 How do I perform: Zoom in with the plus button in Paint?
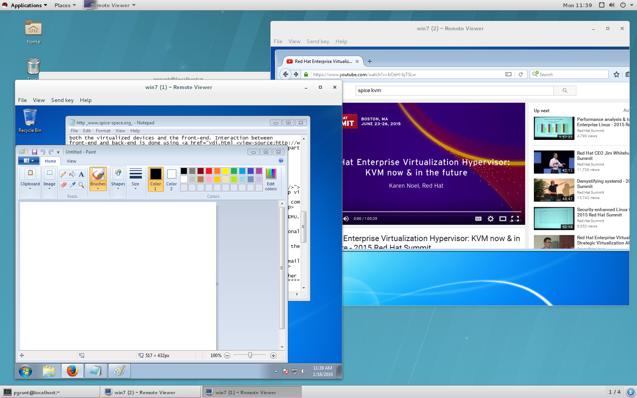[x=273, y=356]
